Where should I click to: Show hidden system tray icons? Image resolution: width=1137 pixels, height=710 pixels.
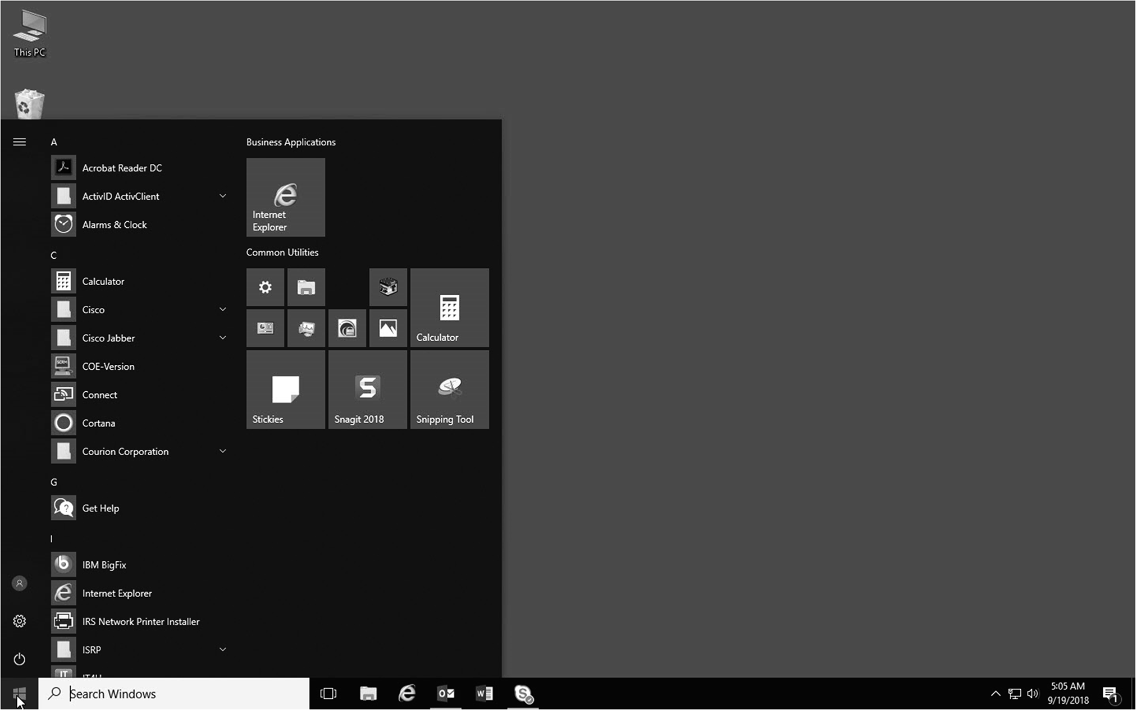(x=995, y=694)
